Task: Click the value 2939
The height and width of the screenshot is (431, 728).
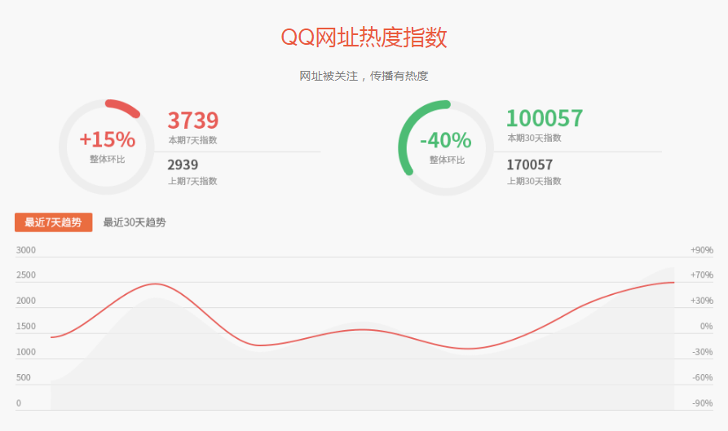Action: point(183,165)
